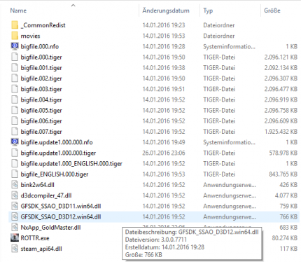
Task: Click the Dateiversion: 3.0.0.7711 tooltip line
Action: tap(156, 240)
